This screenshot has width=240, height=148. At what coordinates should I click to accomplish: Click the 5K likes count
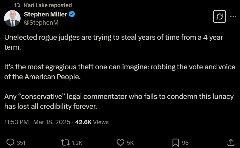130,143
